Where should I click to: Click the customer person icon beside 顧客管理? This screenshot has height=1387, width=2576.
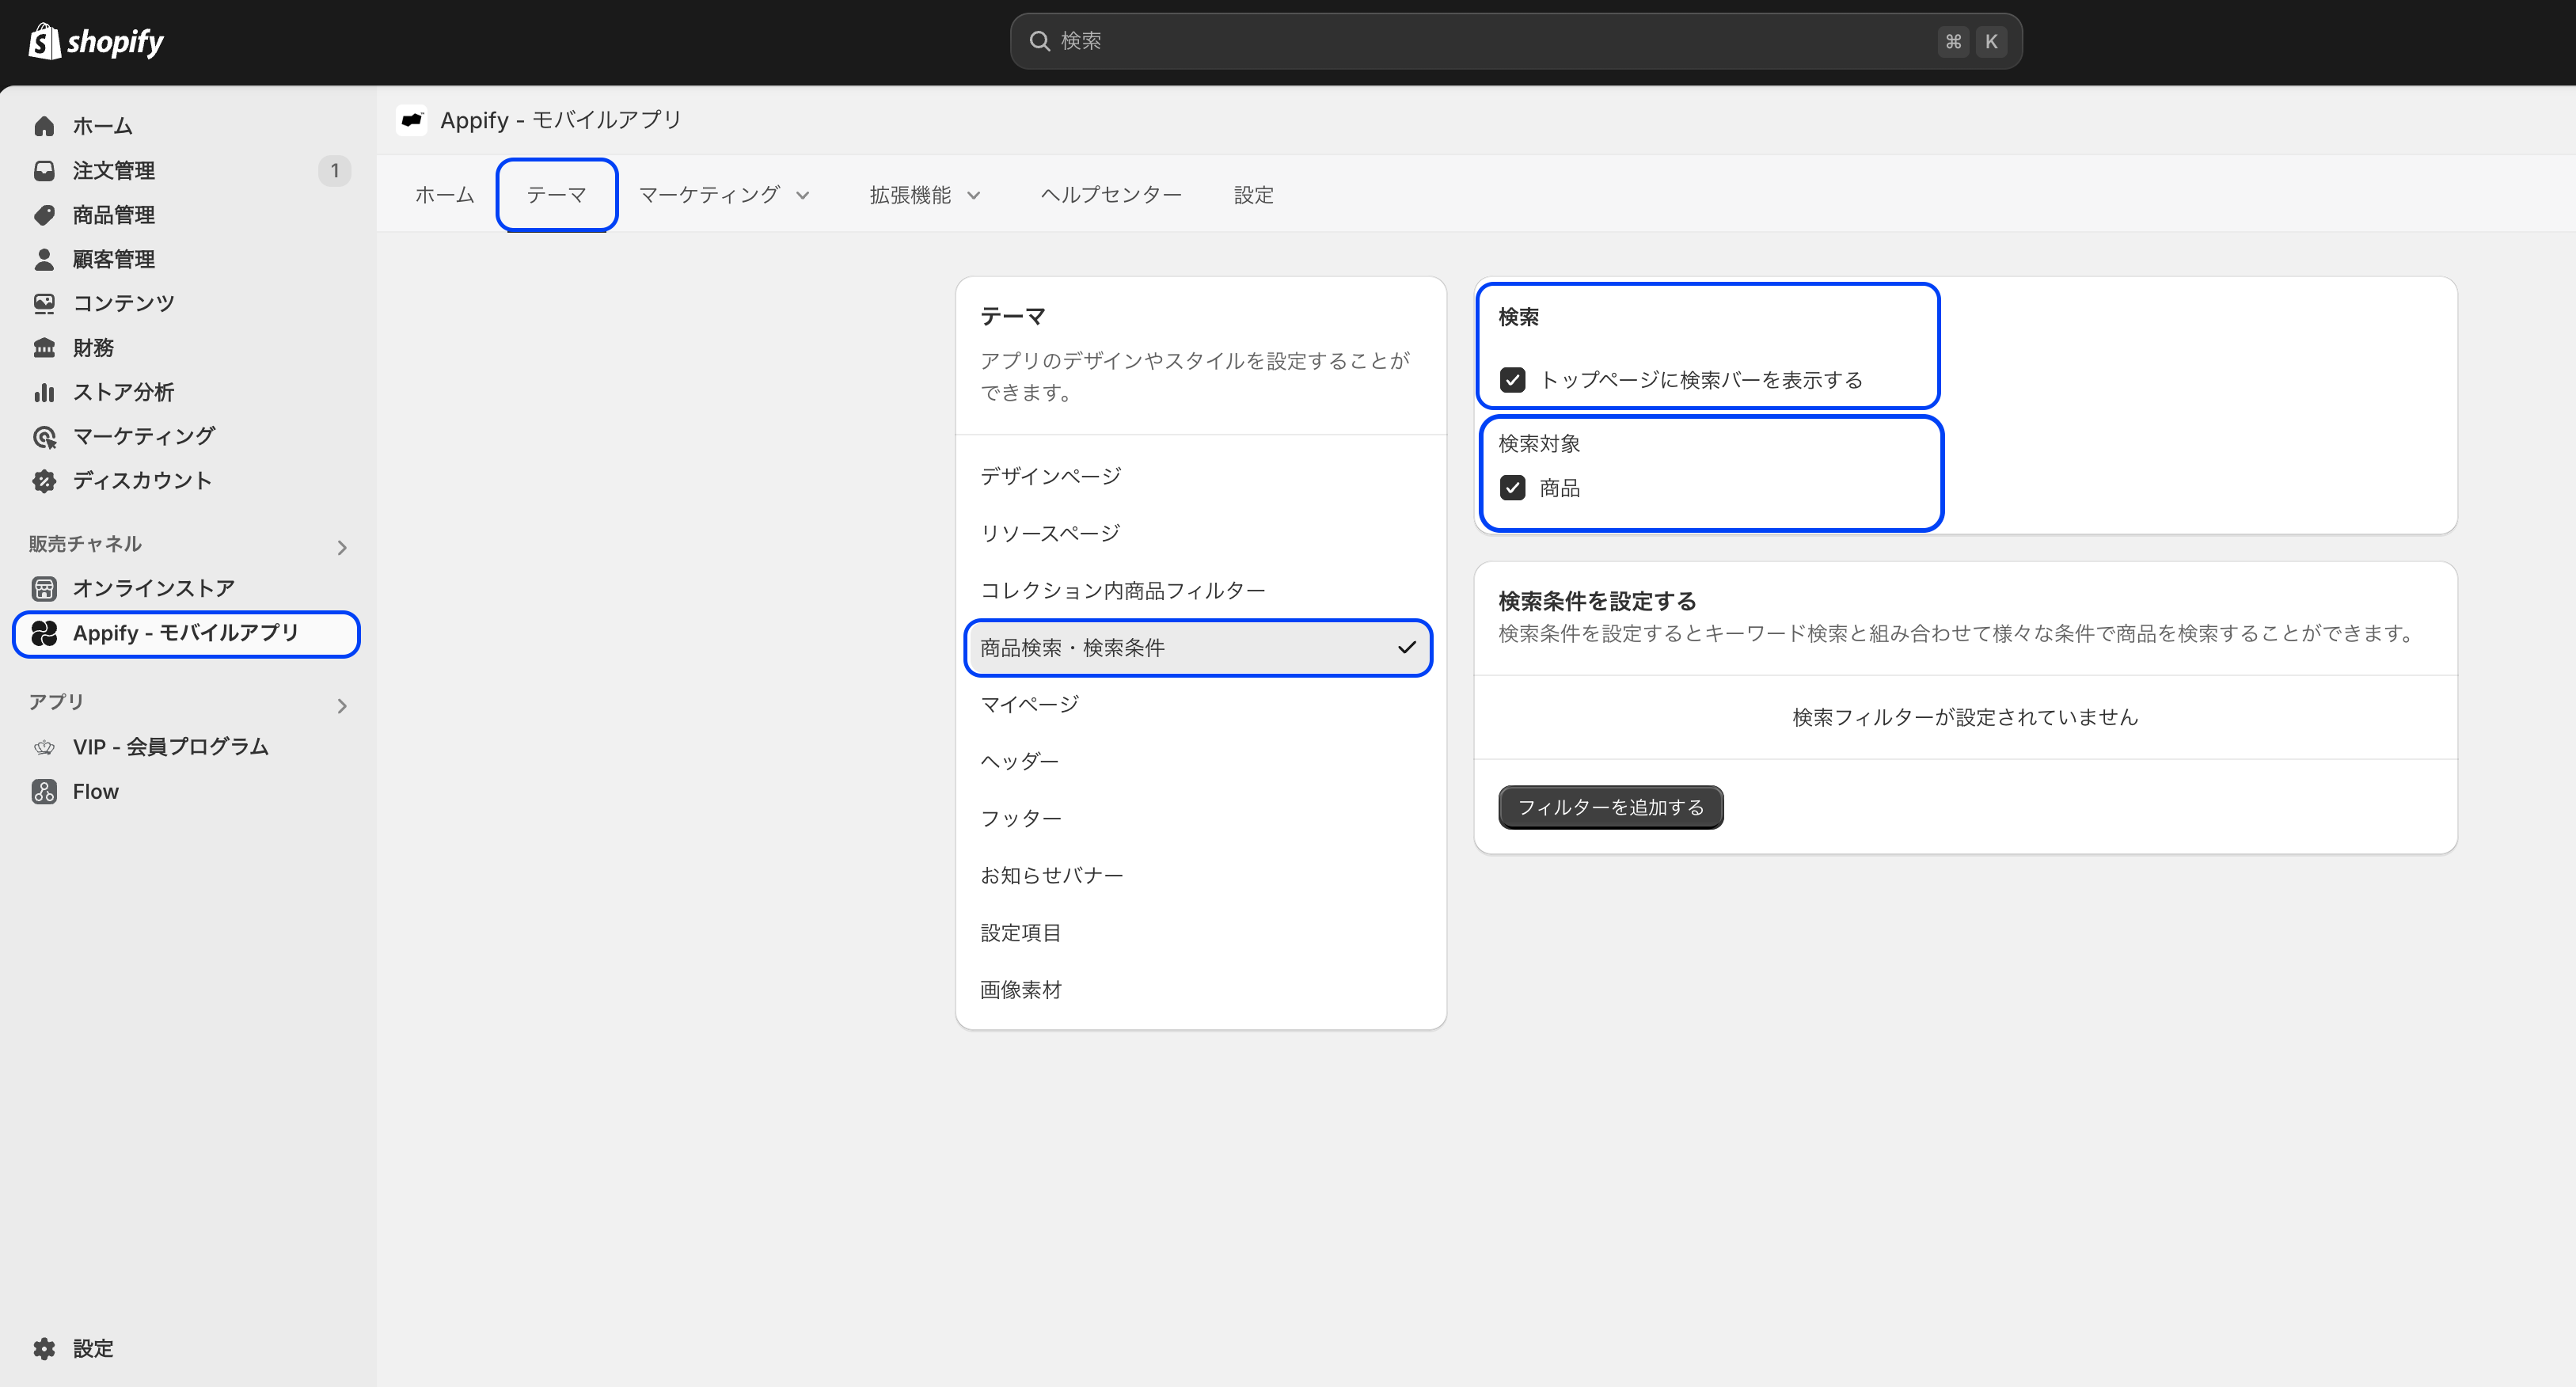44,259
